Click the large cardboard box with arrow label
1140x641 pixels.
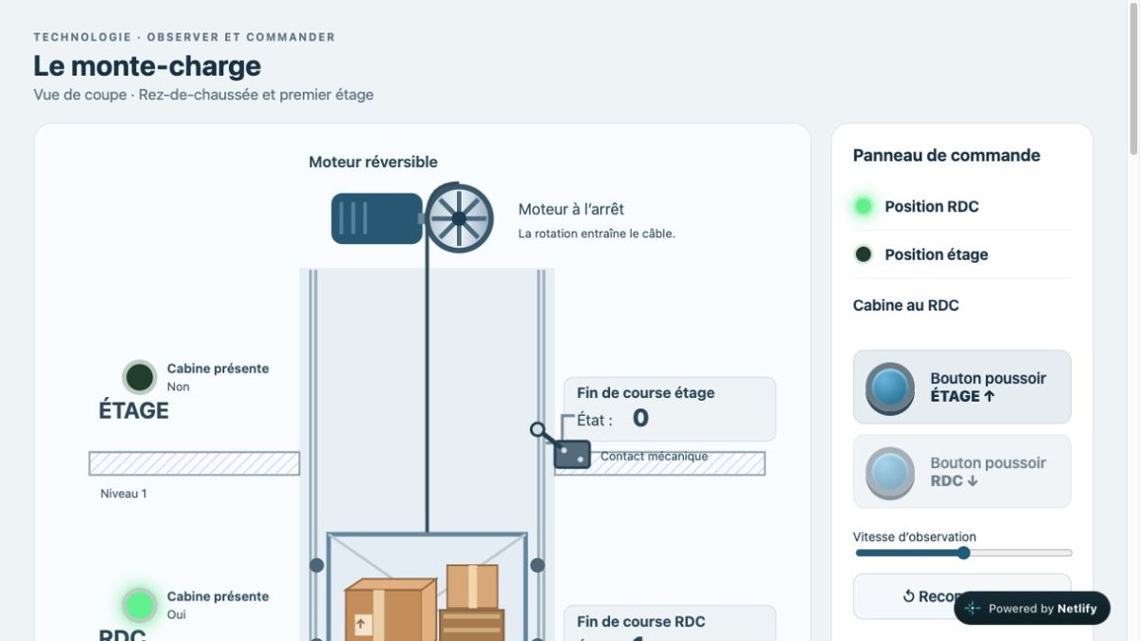pos(389,610)
